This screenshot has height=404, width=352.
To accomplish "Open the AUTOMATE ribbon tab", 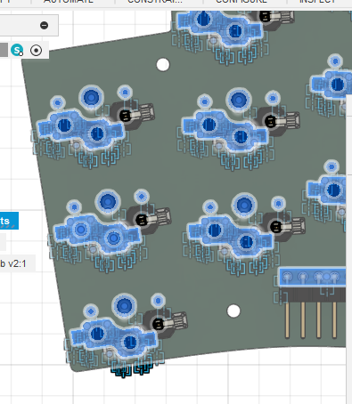I will pyautogui.click(x=69, y=2).
